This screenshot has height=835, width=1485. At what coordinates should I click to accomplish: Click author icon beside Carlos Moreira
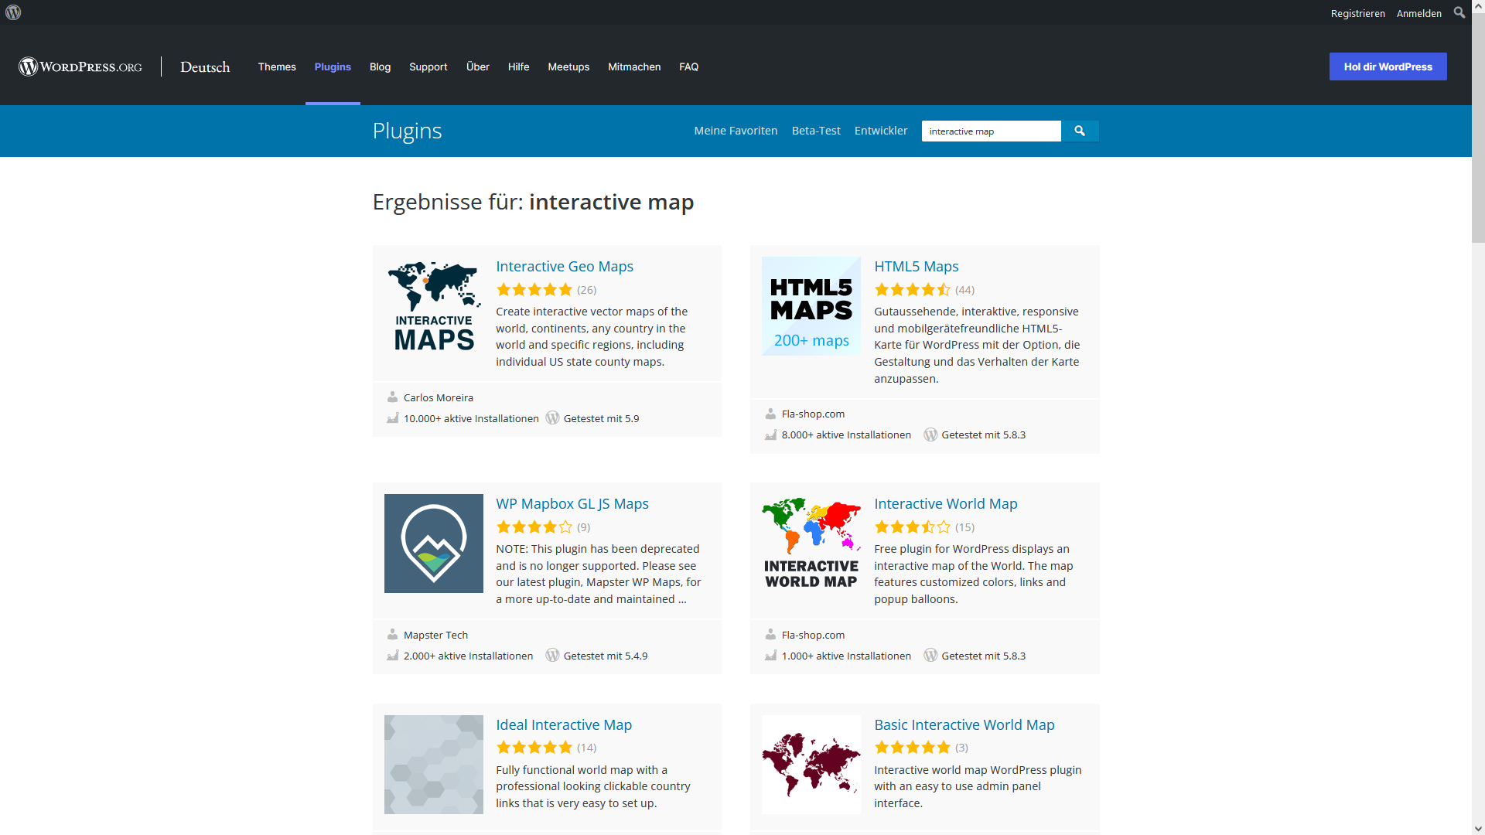tap(392, 397)
